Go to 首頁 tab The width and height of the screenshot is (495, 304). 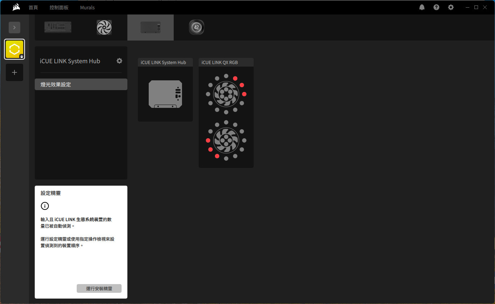pyautogui.click(x=33, y=7)
